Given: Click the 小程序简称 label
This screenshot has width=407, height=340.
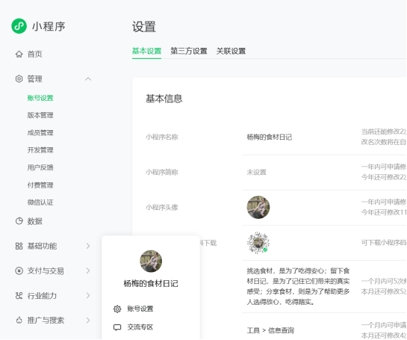Looking at the screenshot, I should (162, 172).
